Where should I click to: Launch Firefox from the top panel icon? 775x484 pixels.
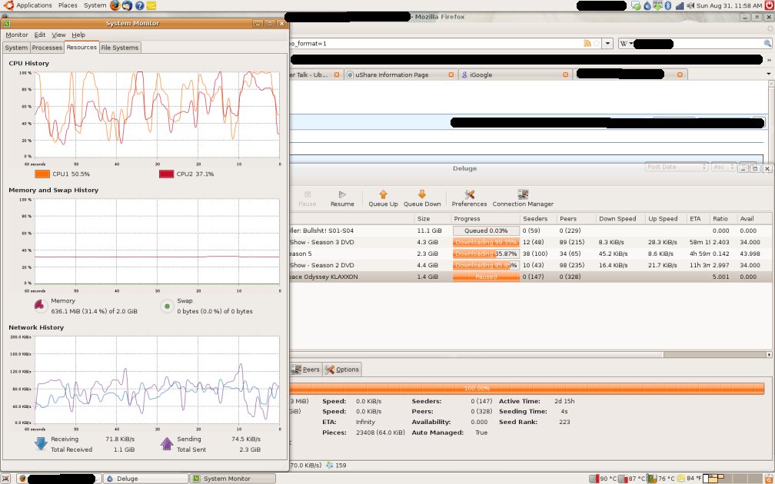pyautogui.click(x=115, y=5)
